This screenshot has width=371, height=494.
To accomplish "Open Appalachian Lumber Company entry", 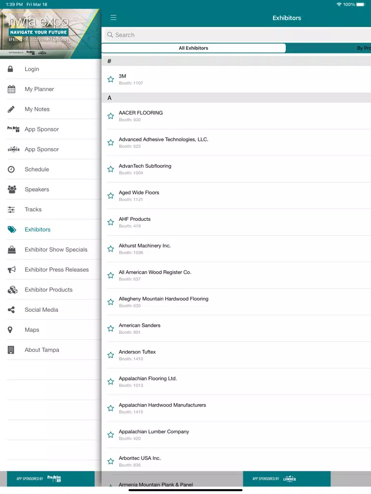I will pyautogui.click(x=236, y=435).
